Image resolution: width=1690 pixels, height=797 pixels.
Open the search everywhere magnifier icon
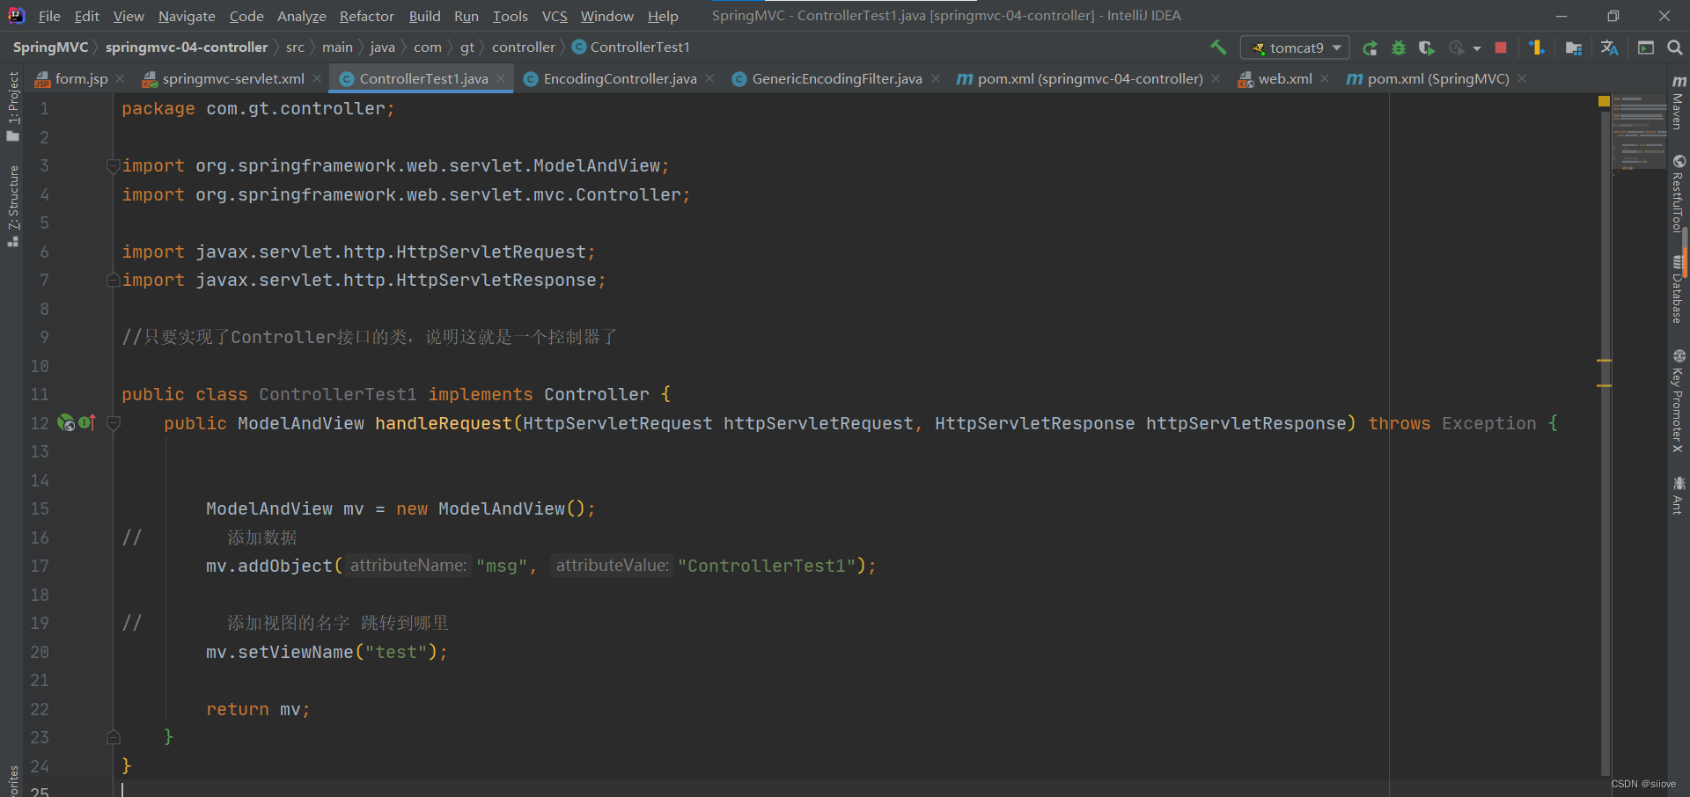[x=1675, y=48]
